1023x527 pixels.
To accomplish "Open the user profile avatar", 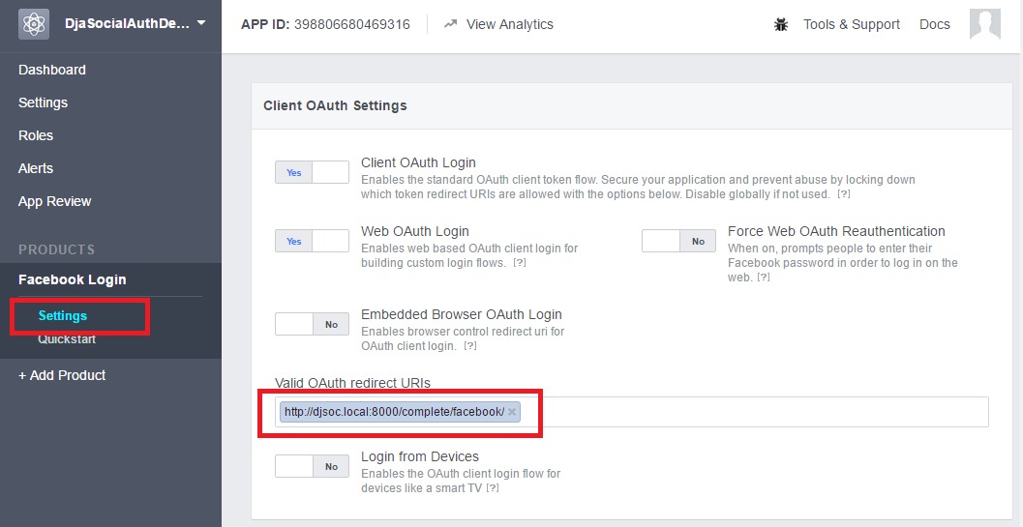I will coord(984,24).
